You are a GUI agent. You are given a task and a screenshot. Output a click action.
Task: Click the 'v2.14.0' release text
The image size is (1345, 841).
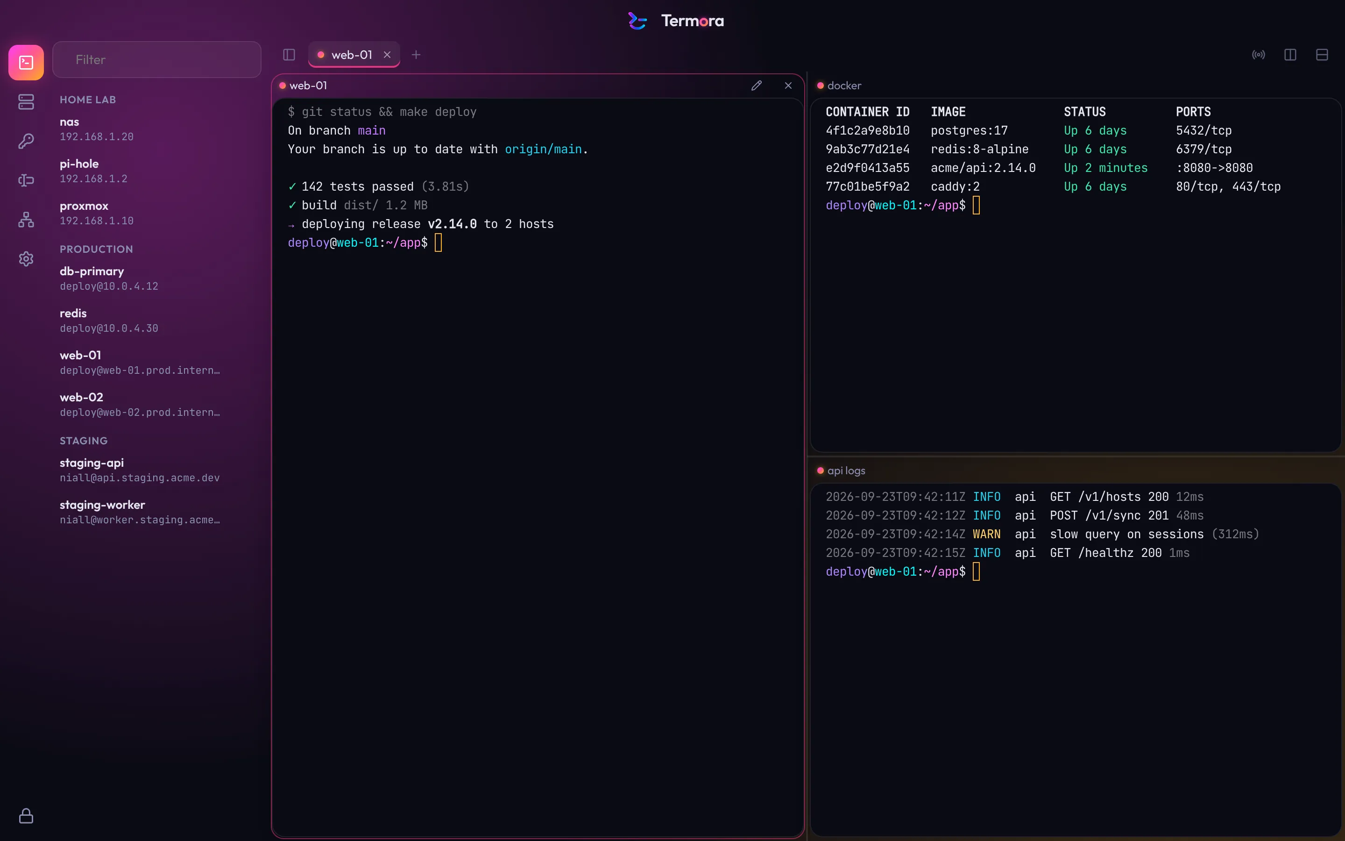coord(452,224)
